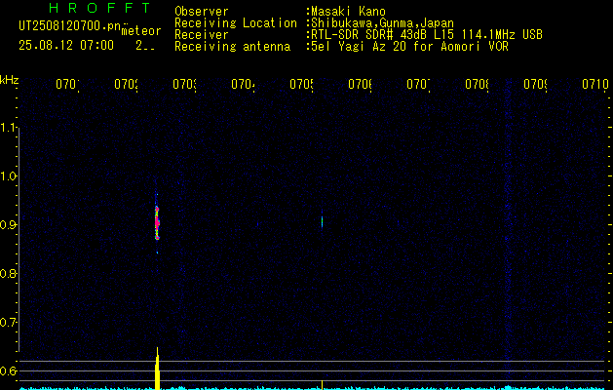The image size is (613, 390).
Task: Click the 1.0 frequency axis label
Action: (9, 176)
